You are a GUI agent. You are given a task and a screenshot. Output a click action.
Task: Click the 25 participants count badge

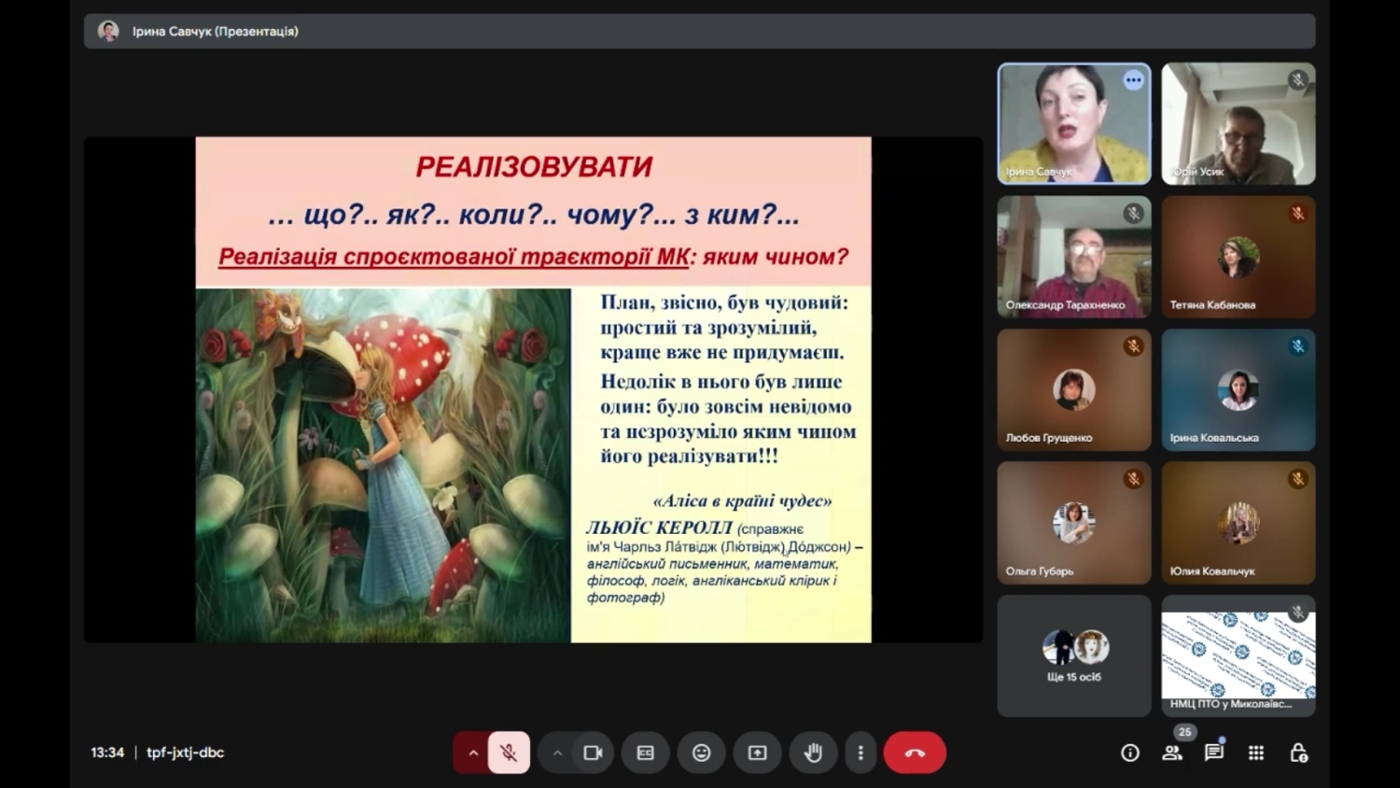[x=1184, y=733]
